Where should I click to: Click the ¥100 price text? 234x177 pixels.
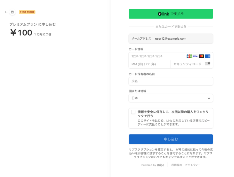tap(21, 33)
